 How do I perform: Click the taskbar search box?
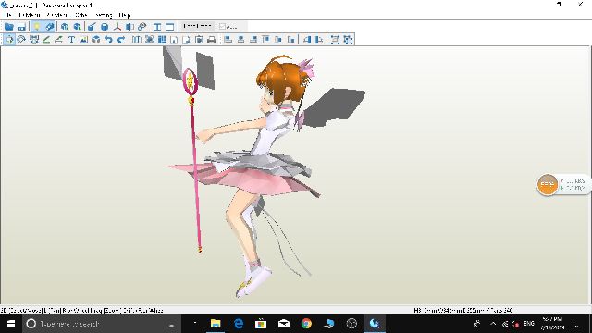[x=102, y=324]
